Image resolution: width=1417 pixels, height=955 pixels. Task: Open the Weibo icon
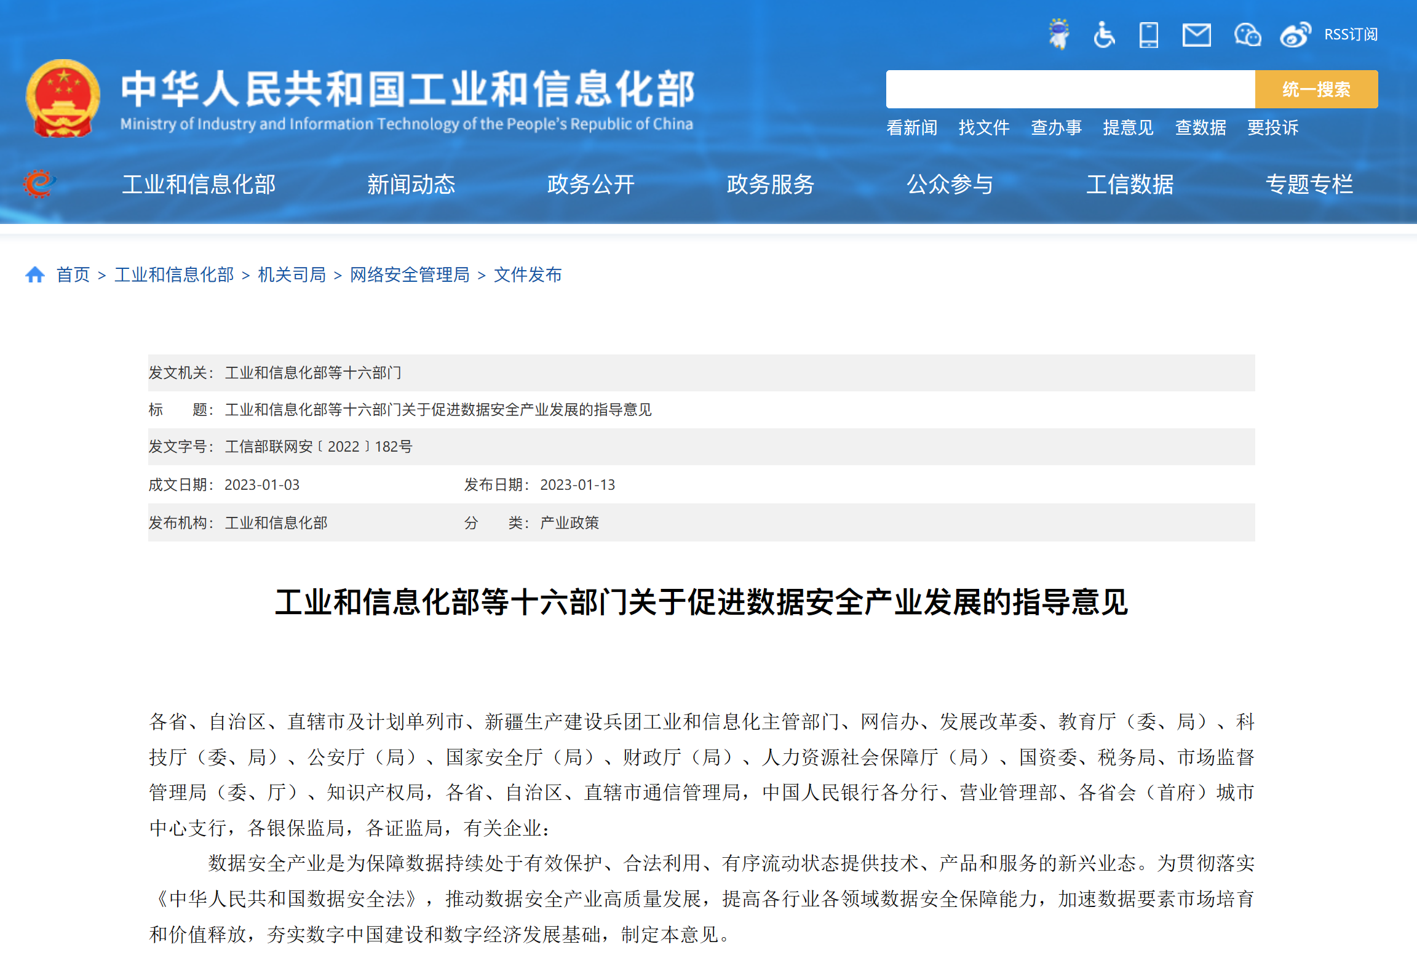pos(1295,35)
